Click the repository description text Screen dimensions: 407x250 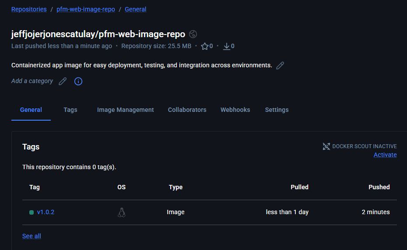[x=142, y=66]
